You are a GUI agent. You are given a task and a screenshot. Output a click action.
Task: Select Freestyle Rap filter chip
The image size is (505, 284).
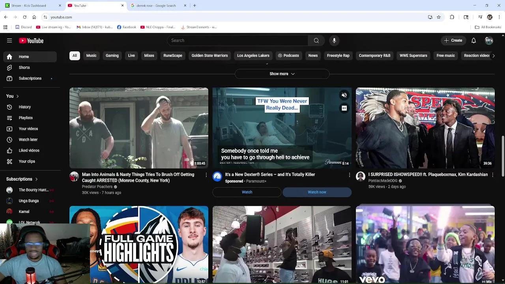point(338,56)
